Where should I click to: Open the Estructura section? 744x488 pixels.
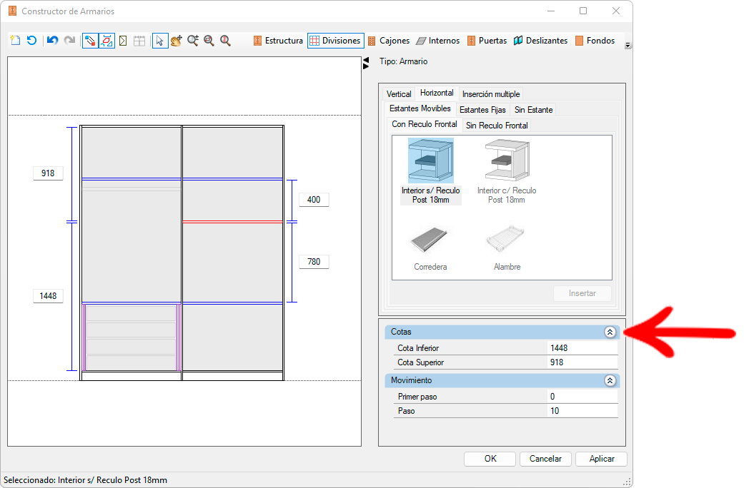tap(278, 41)
